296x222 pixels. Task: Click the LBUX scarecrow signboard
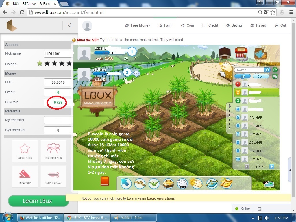point(98,98)
